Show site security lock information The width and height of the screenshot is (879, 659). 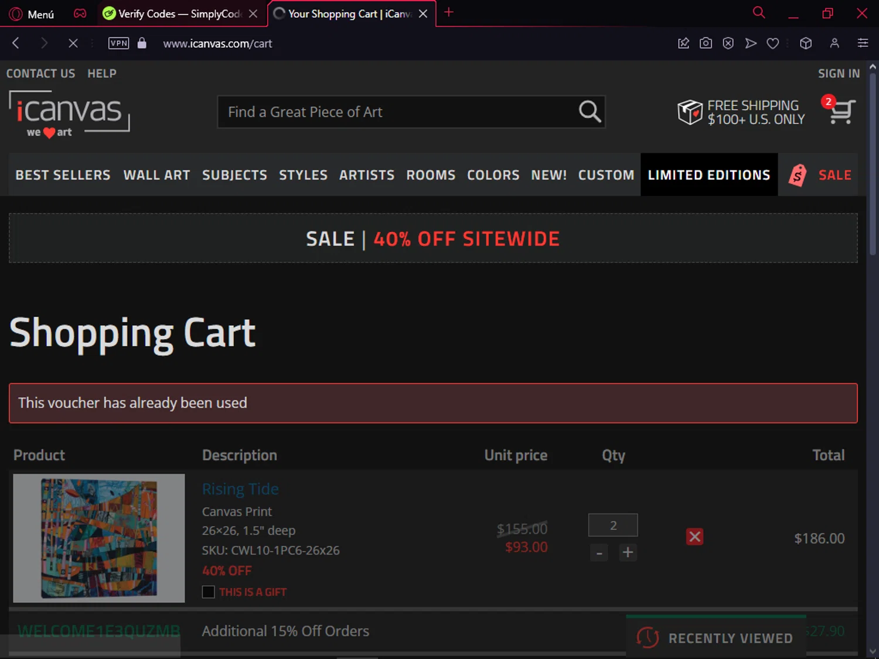point(142,43)
